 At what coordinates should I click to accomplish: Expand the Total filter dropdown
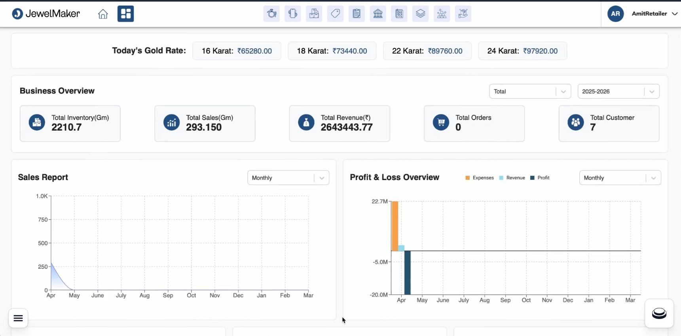pyautogui.click(x=529, y=91)
